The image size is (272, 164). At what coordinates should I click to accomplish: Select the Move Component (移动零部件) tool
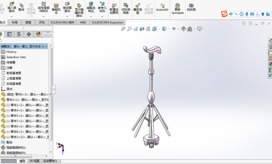click(x=67, y=7)
